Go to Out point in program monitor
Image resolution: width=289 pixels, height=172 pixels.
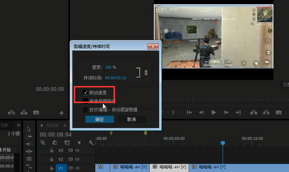click(238, 112)
